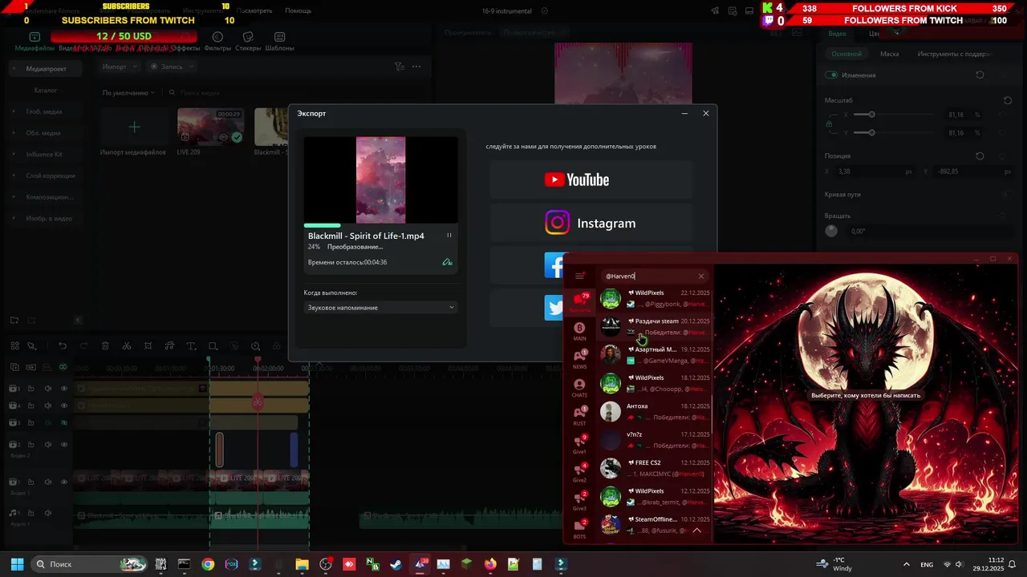Open the speed tool in timeline toolbar

(x=255, y=345)
